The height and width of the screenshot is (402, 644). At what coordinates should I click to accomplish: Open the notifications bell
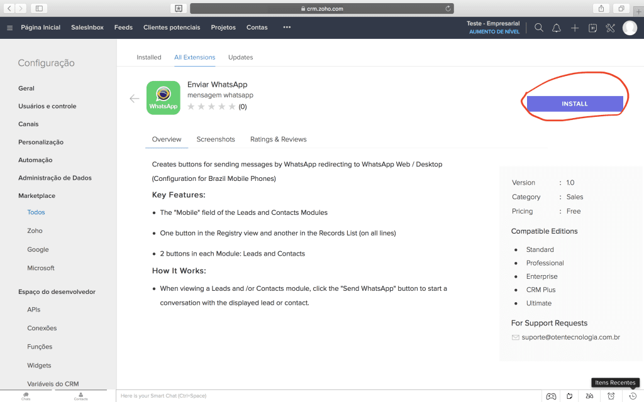[x=557, y=28]
